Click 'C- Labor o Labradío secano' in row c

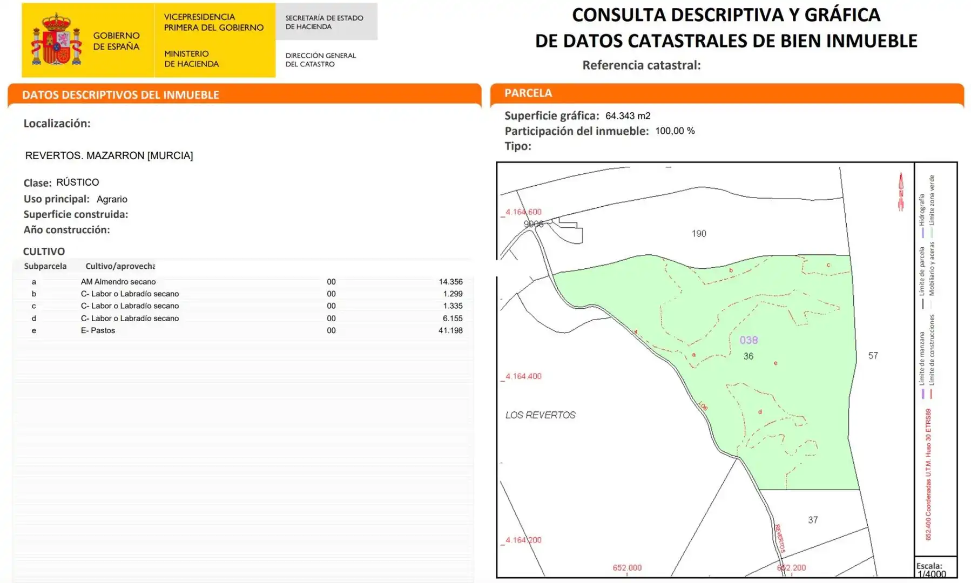tap(130, 306)
